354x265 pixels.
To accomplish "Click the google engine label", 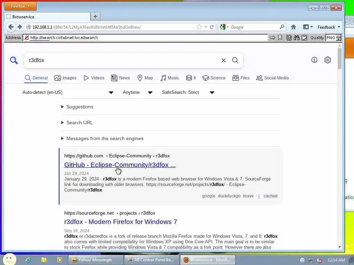I will 208,196.
